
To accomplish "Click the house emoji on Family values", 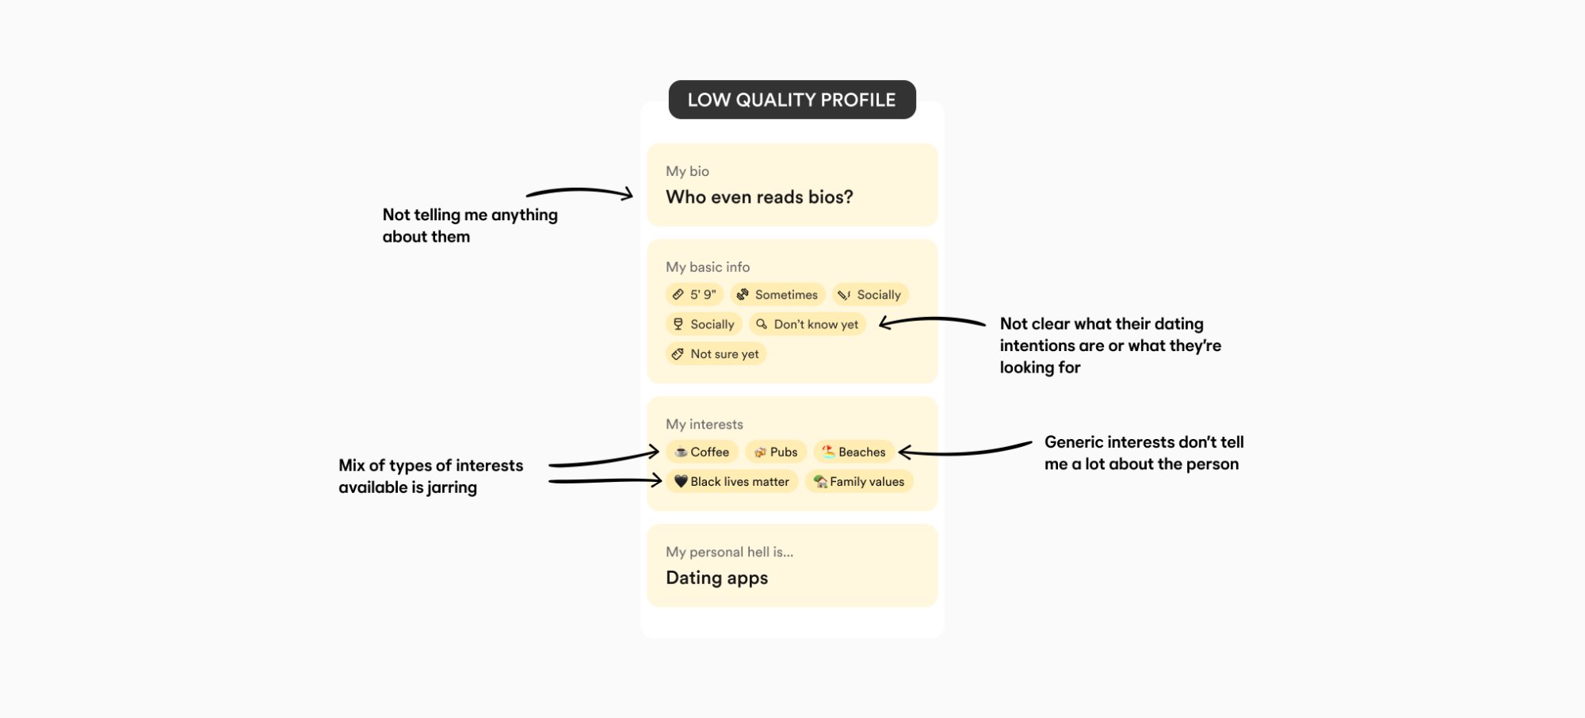I will (820, 482).
